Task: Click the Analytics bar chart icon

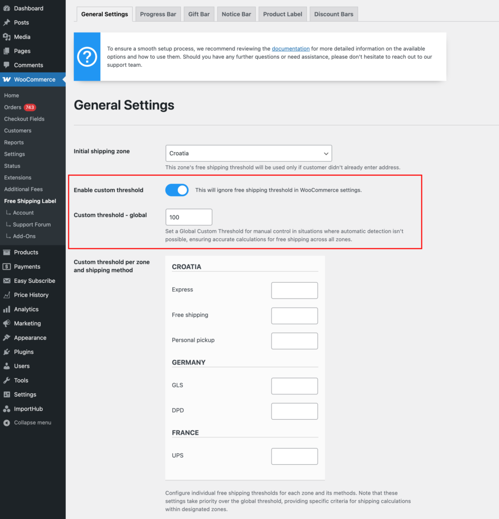Action: point(7,309)
